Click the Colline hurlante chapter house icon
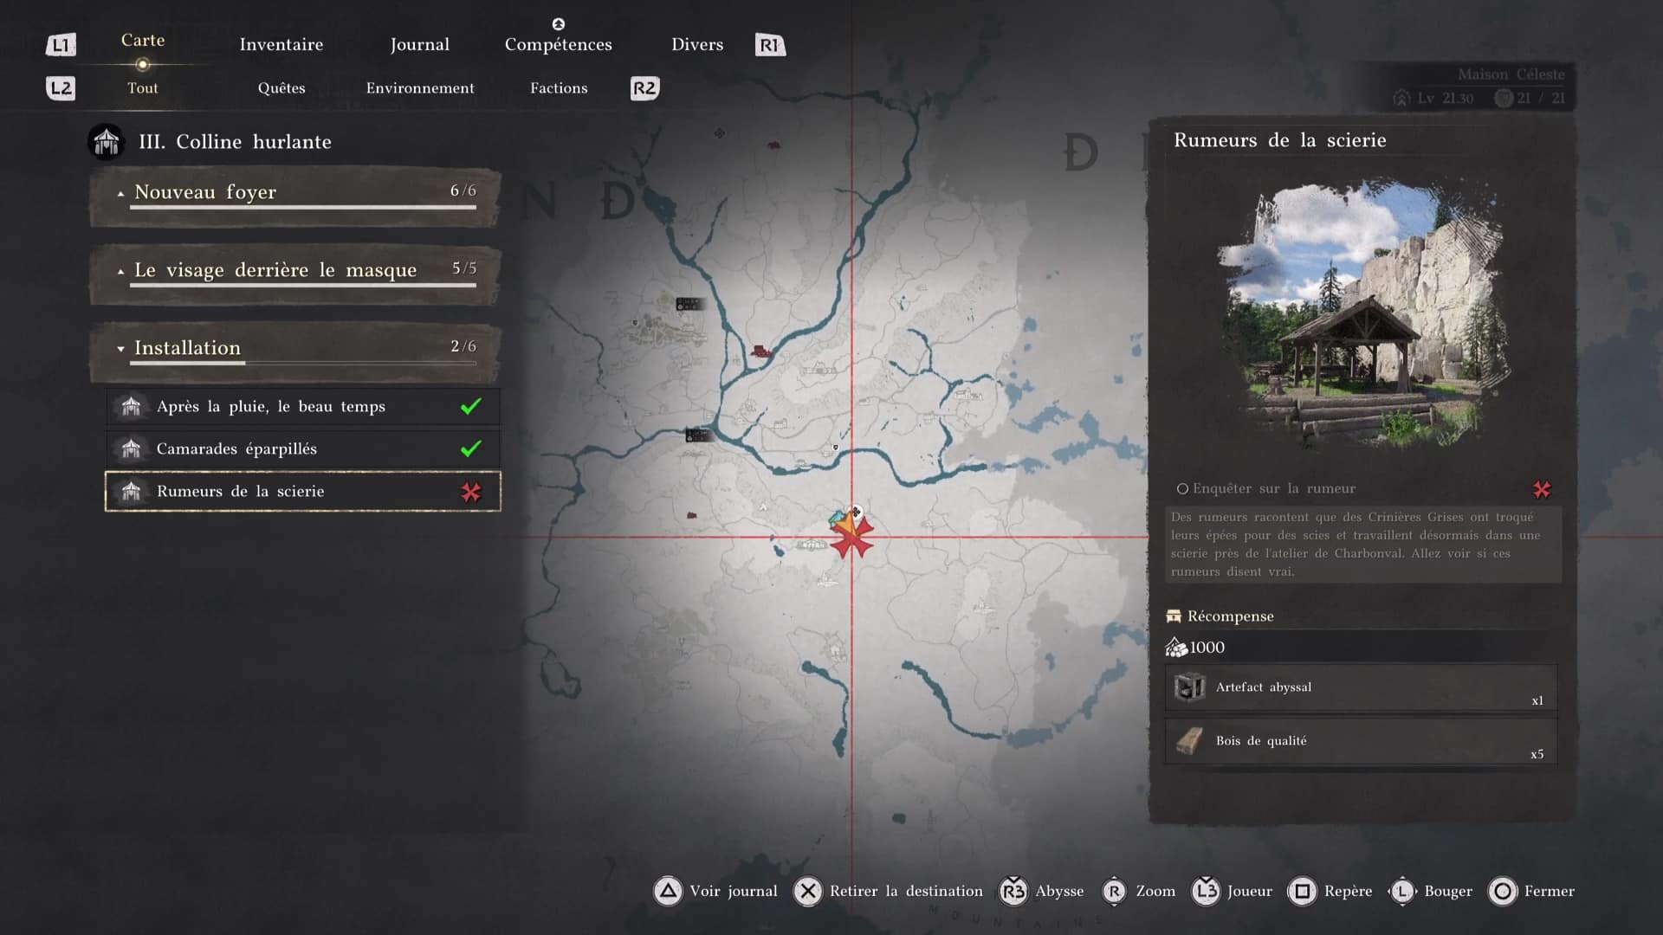This screenshot has height=935, width=1663. point(107,141)
